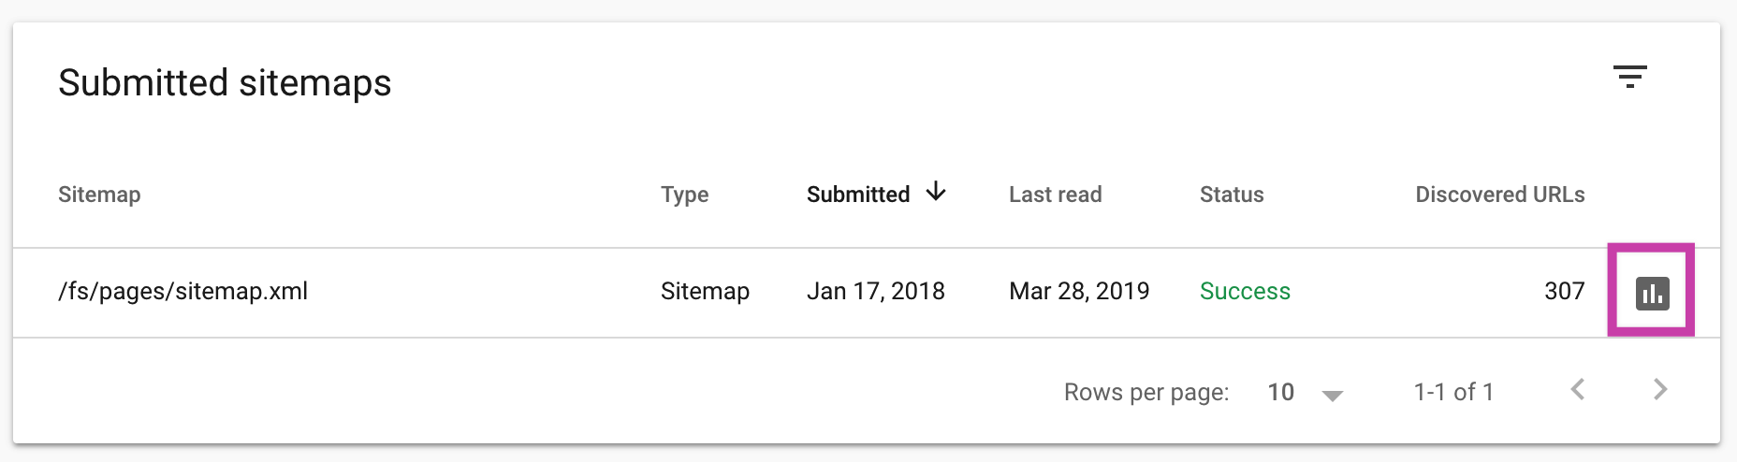
Task: Sort by the Type column header
Action: 684,195
